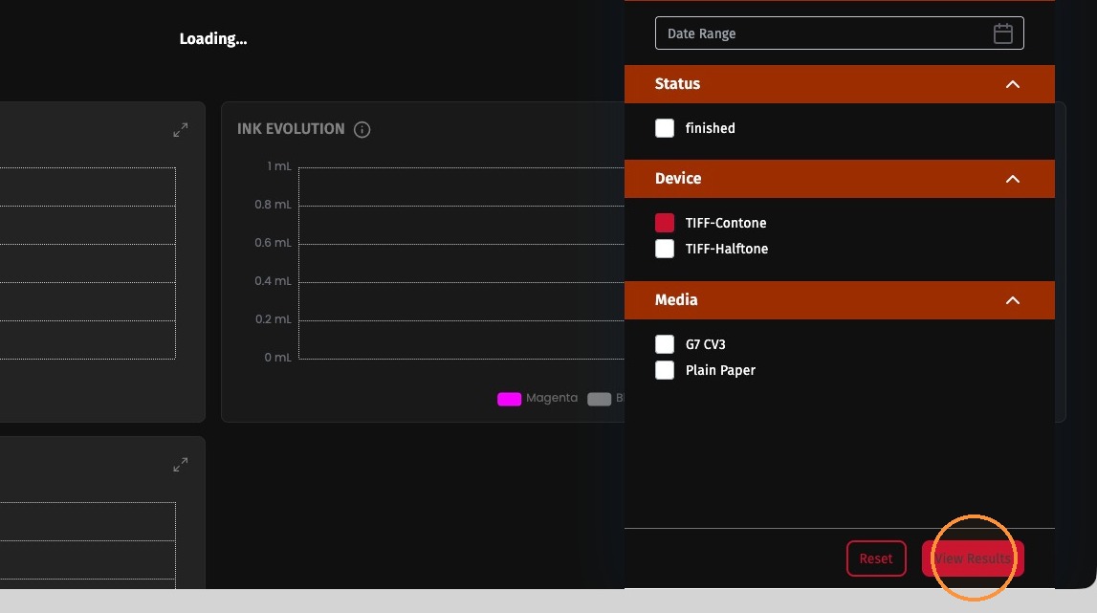
Task: Click the 1 mL axis label
Action: [x=279, y=166]
